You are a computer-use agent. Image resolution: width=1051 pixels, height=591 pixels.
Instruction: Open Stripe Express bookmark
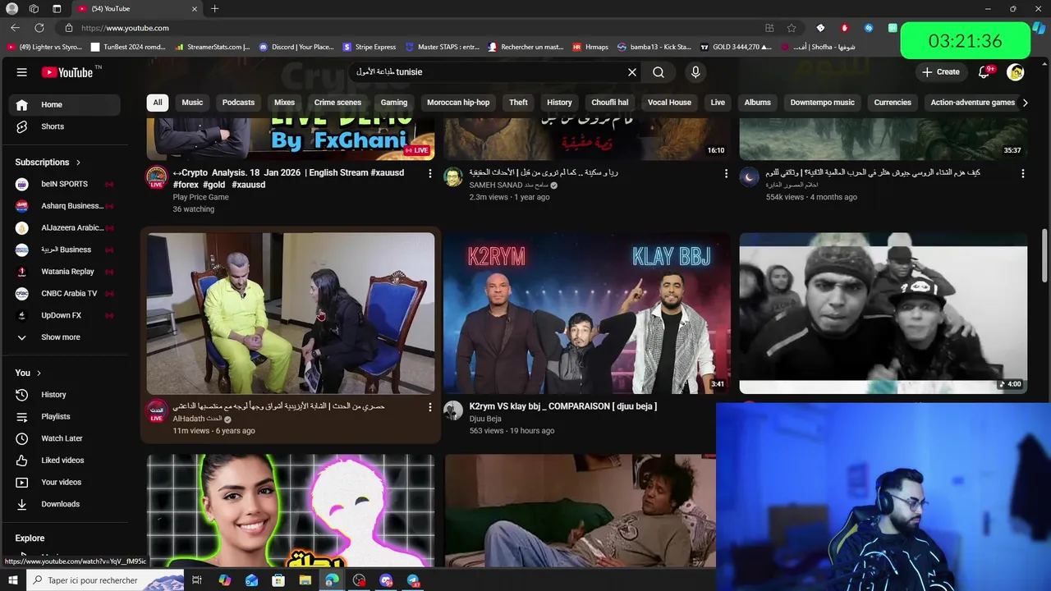(369, 47)
